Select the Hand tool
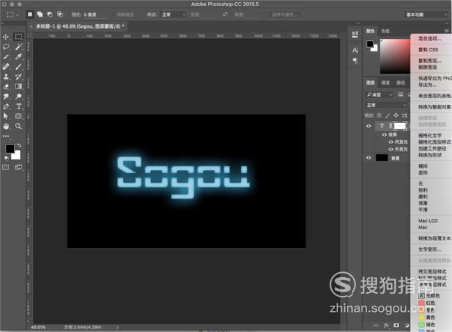 pyautogui.click(x=6, y=126)
